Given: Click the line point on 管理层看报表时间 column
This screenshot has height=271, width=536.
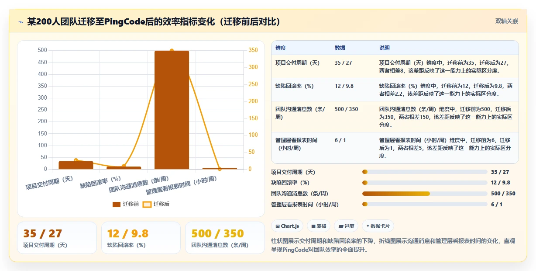Looking at the screenshot, I should click(x=220, y=169).
